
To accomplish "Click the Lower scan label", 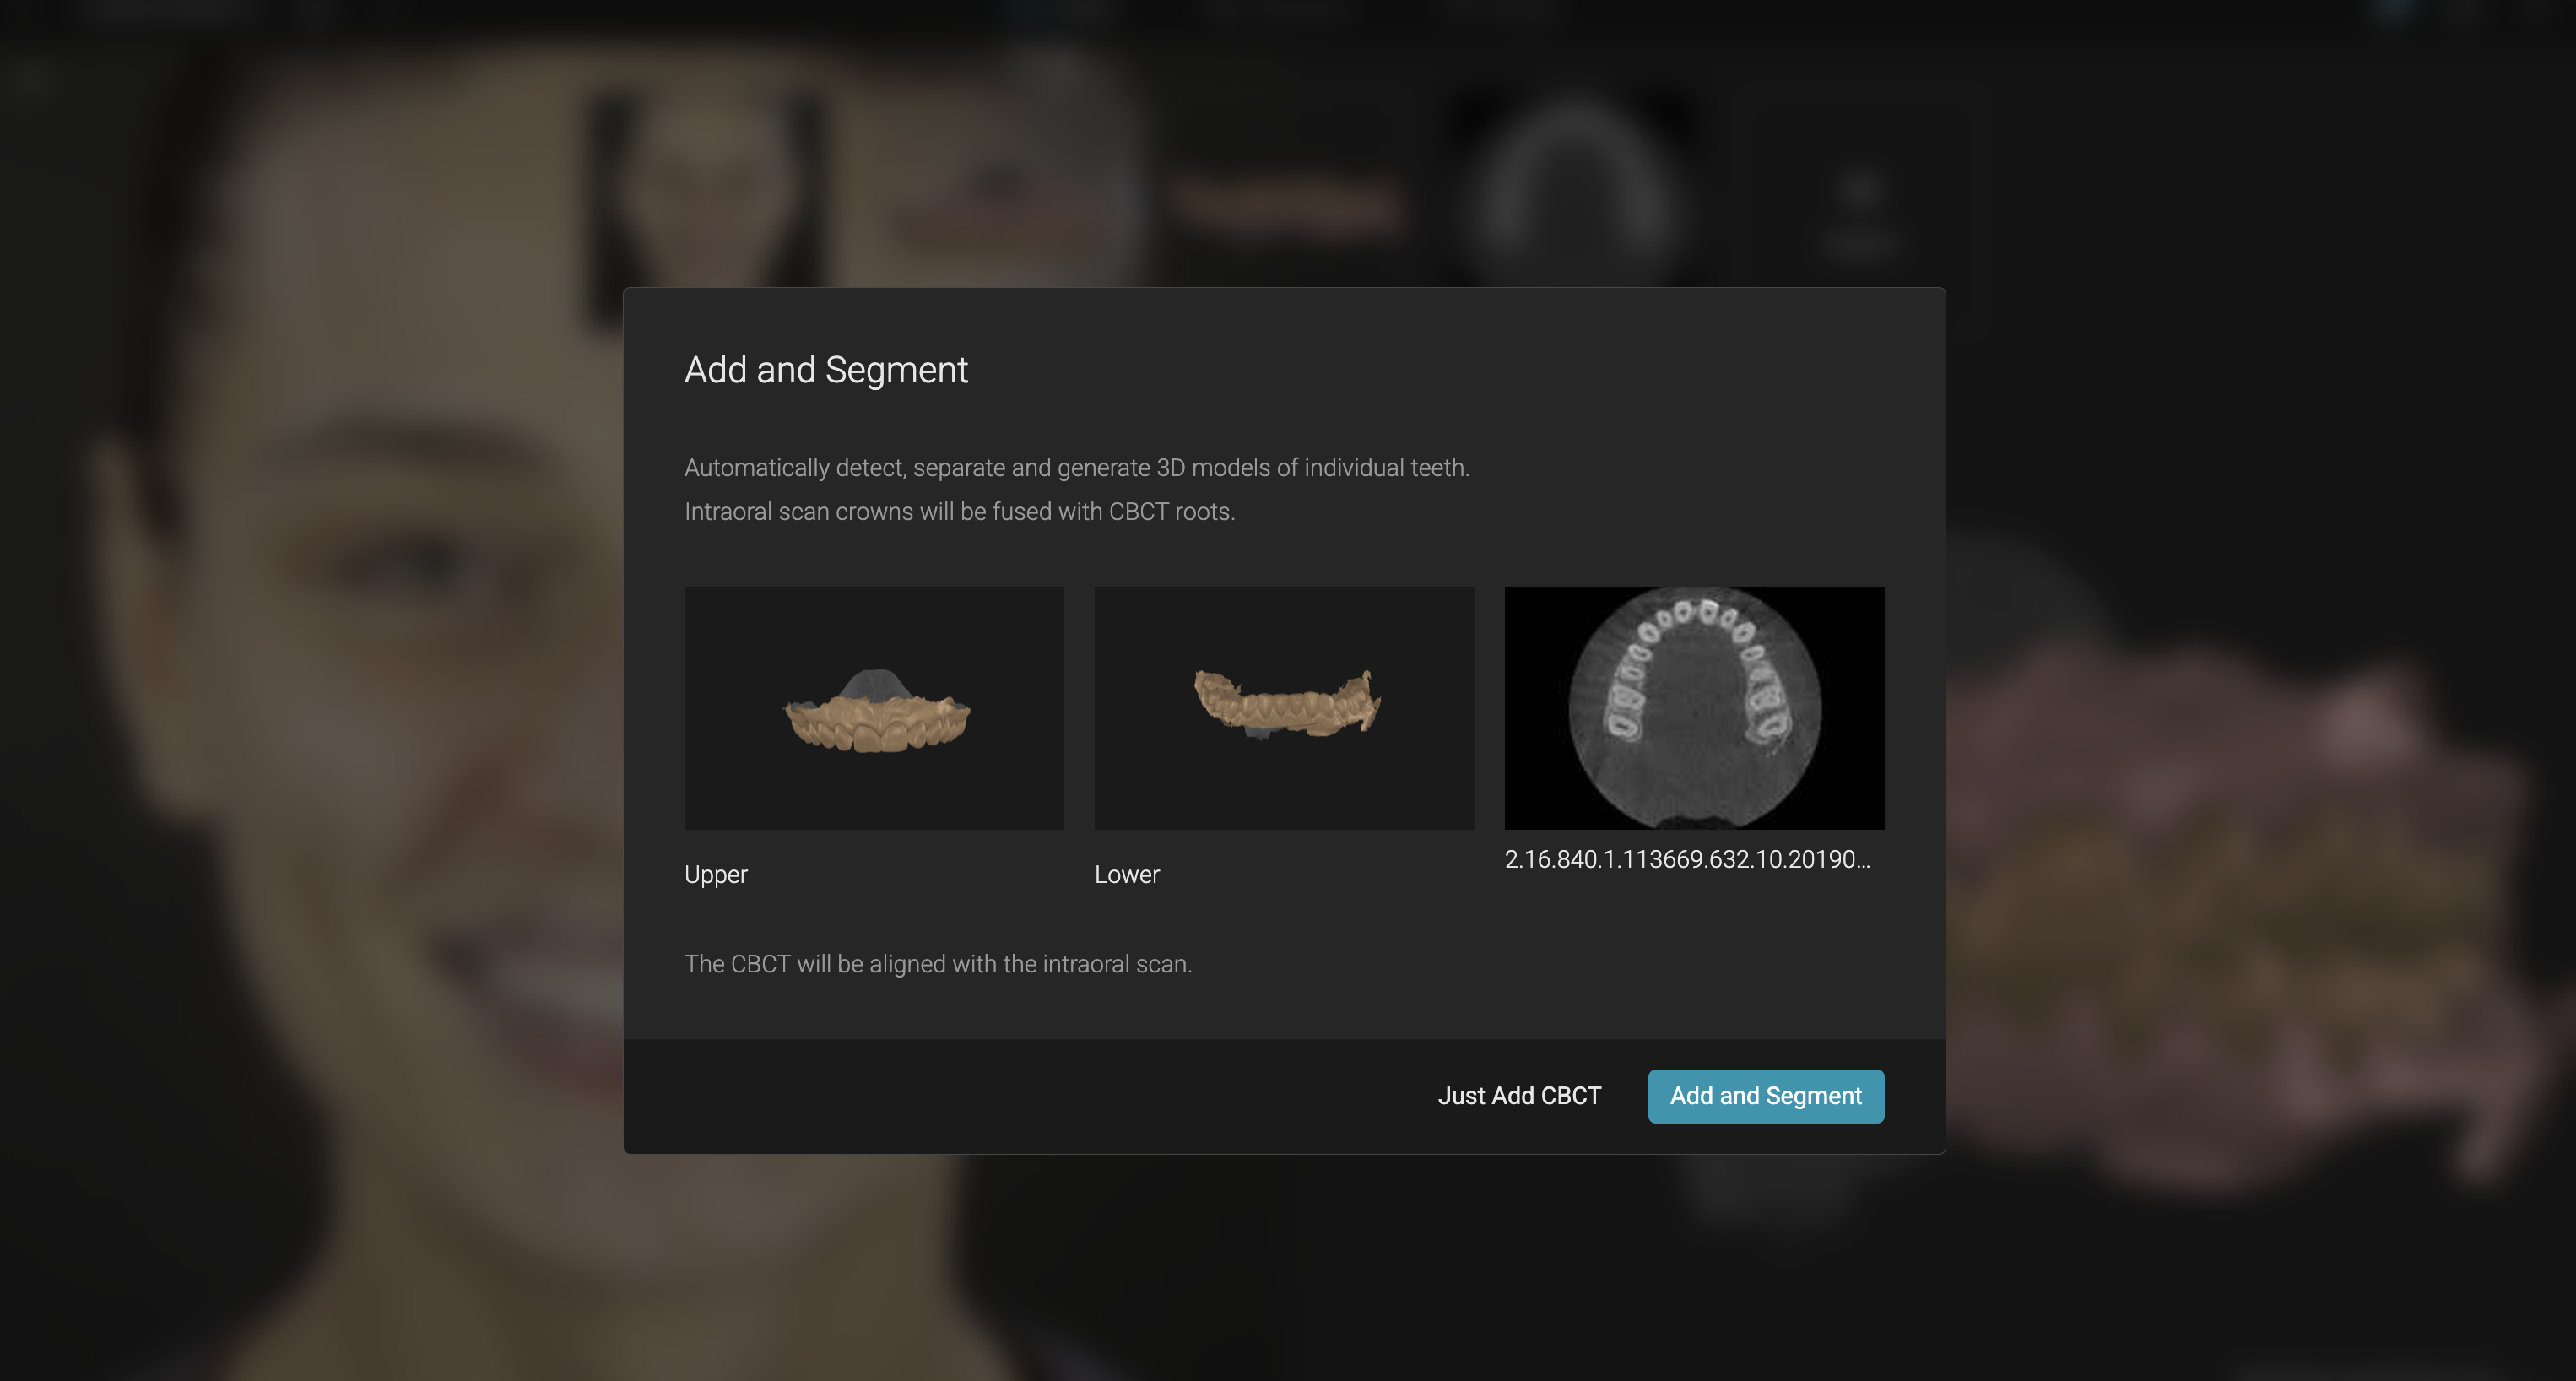I will (1127, 874).
